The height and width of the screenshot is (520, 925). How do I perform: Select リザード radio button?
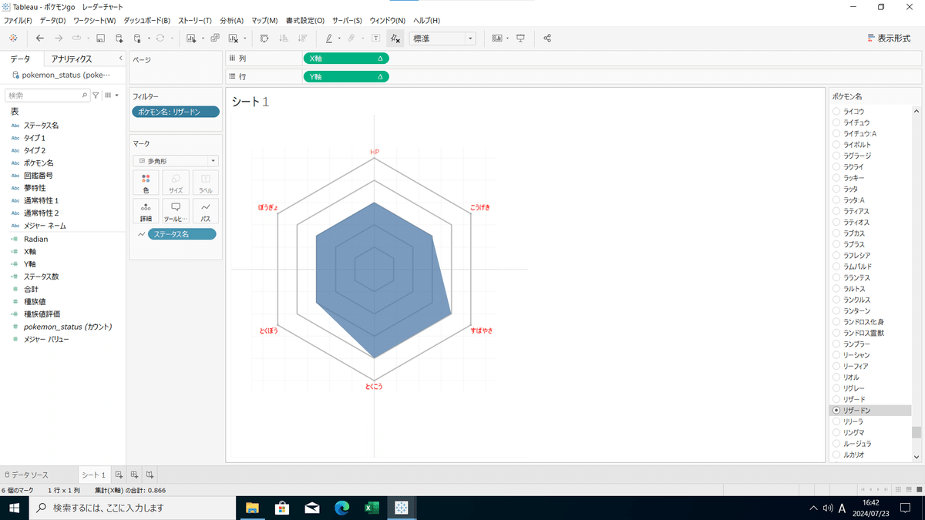(836, 399)
